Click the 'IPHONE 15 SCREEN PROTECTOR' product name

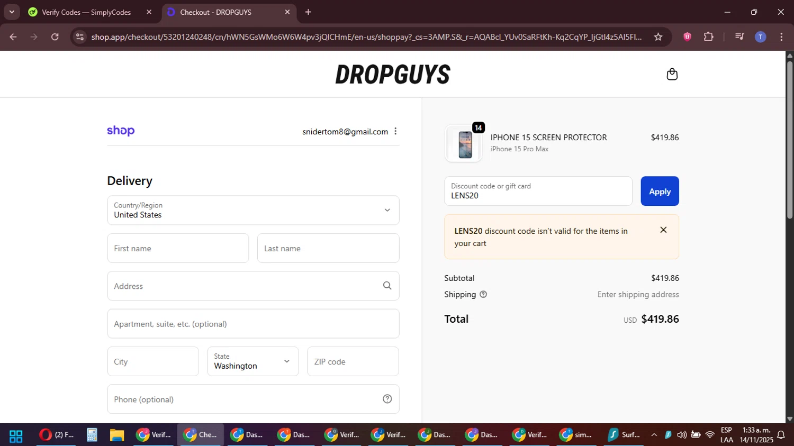pos(548,138)
